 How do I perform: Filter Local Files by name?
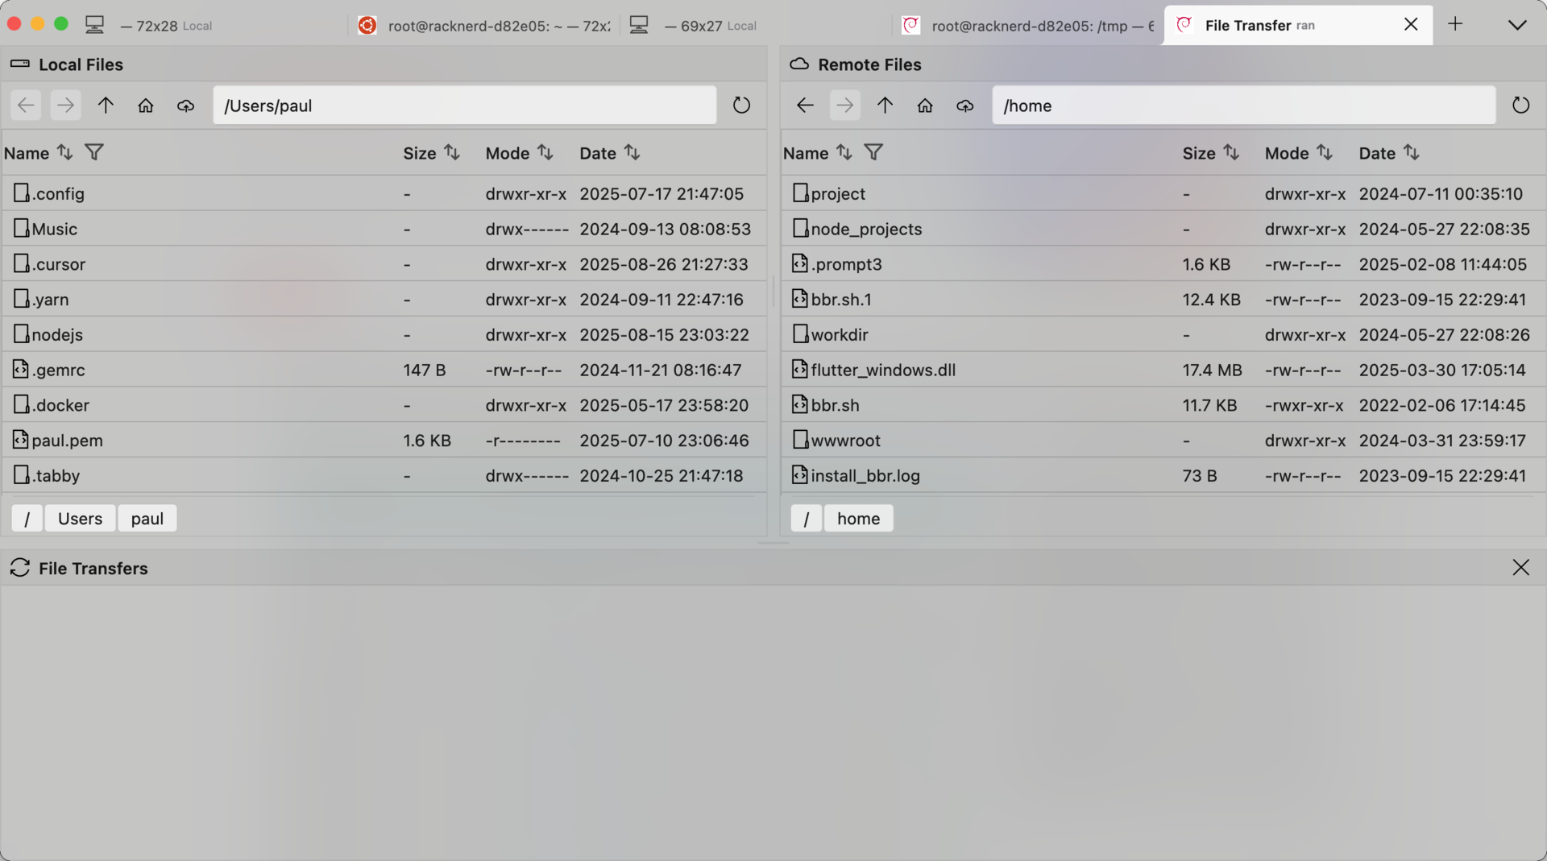[x=94, y=152]
